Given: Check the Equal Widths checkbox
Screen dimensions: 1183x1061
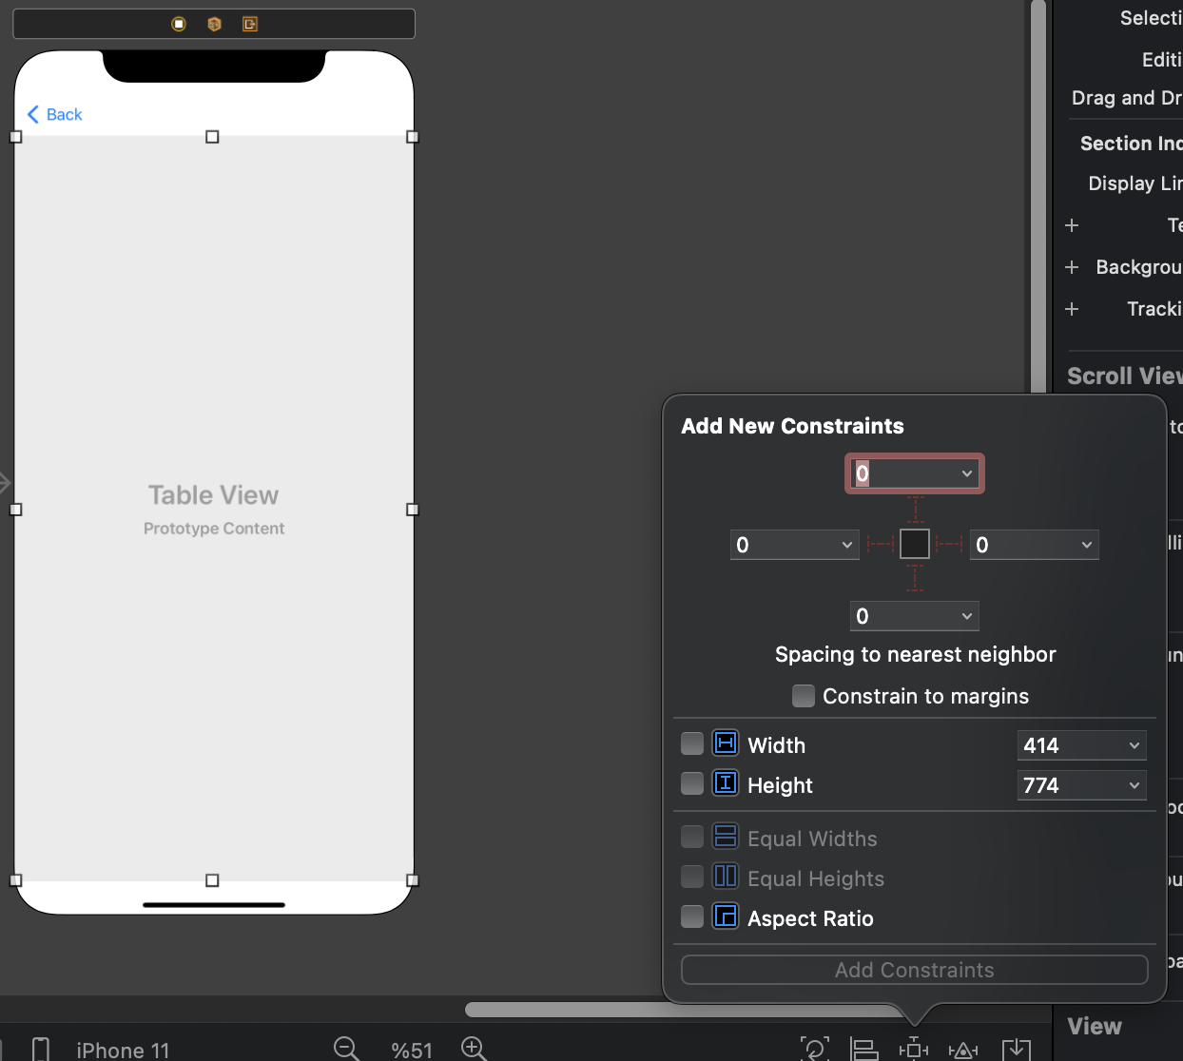Looking at the screenshot, I should coord(692,837).
